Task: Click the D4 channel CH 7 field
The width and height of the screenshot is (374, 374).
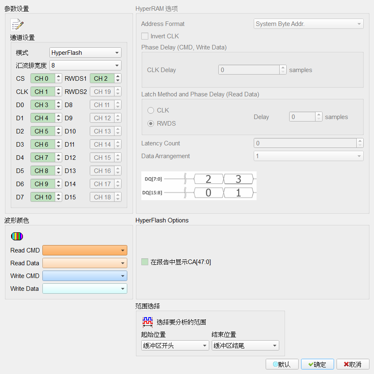Action: click(x=43, y=157)
